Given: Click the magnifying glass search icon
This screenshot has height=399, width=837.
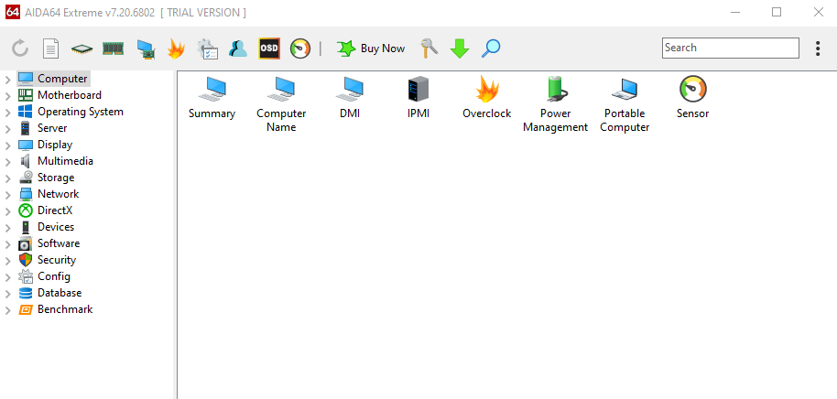Looking at the screenshot, I should 491,49.
